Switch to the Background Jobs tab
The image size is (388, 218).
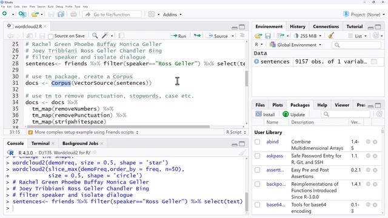[x=80, y=144]
